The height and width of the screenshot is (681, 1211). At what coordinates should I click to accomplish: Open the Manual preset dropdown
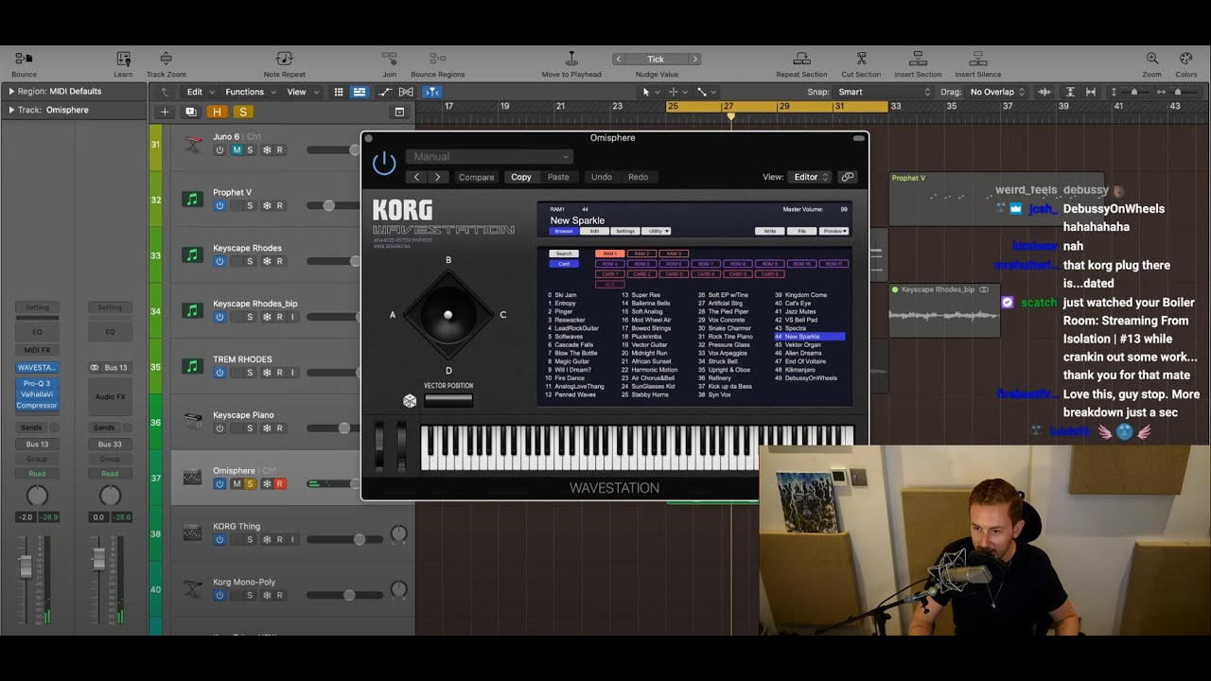point(490,157)
